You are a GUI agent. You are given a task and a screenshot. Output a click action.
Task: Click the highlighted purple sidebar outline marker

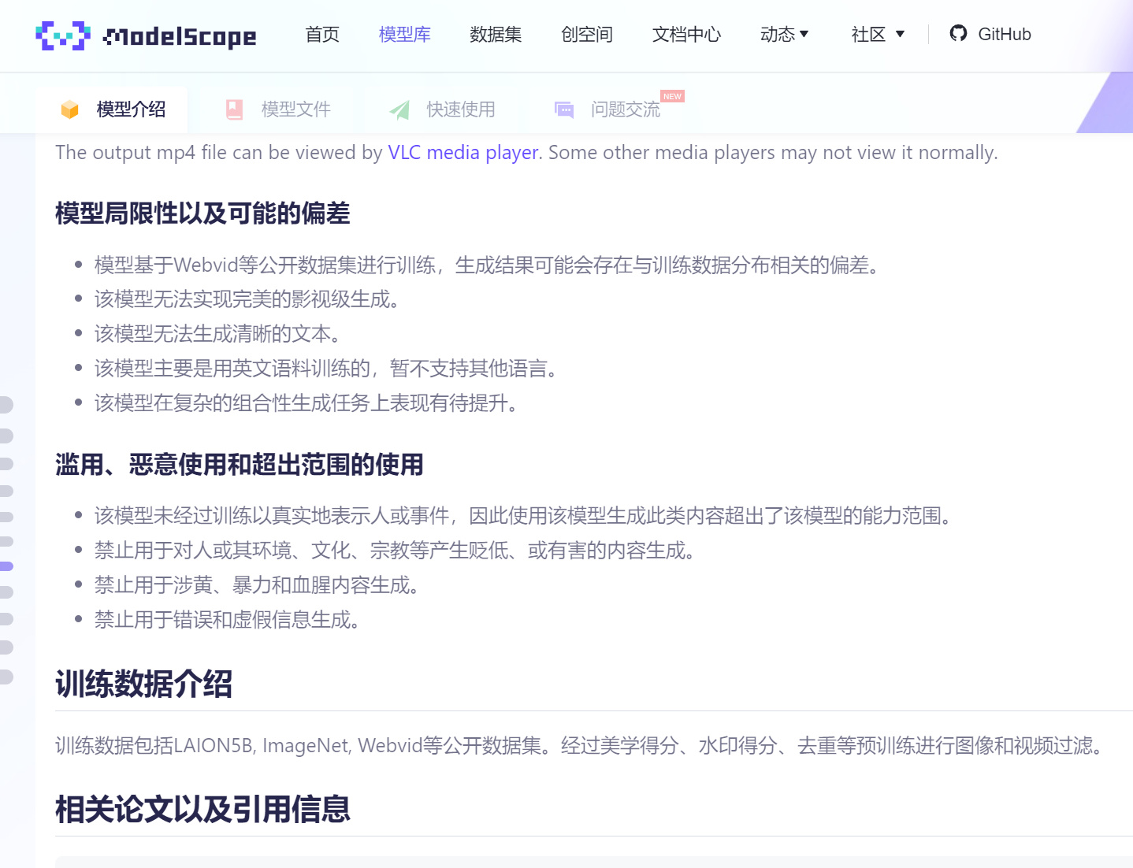tap(6, 566)
